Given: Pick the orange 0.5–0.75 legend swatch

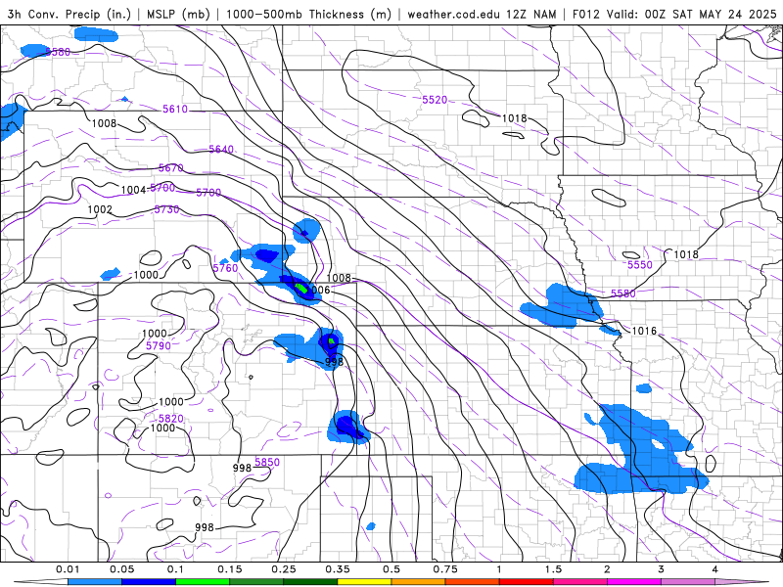Looking at the screenshot, I should [419, 582].
